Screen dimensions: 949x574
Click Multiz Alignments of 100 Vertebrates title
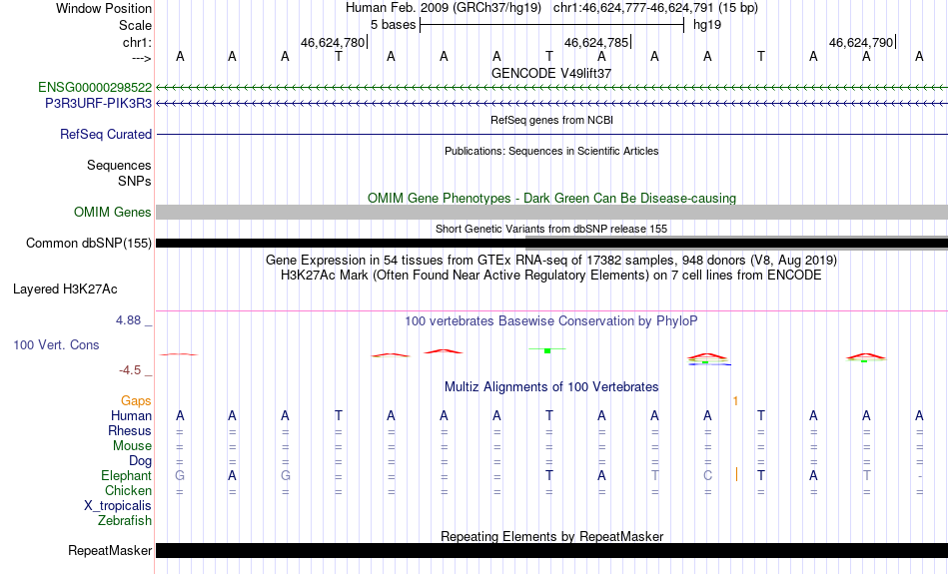click(x=551, y=387)
